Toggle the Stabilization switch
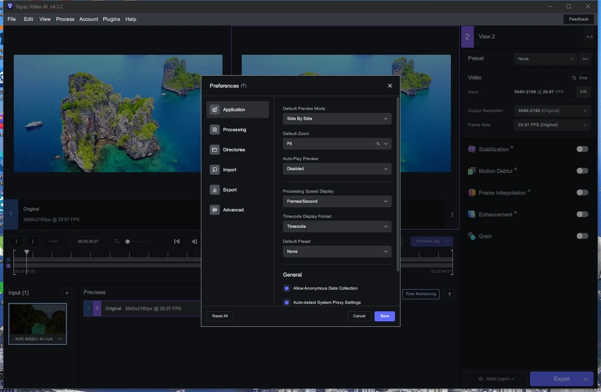This screenshot has width=601, height=392. click(582, 149)
